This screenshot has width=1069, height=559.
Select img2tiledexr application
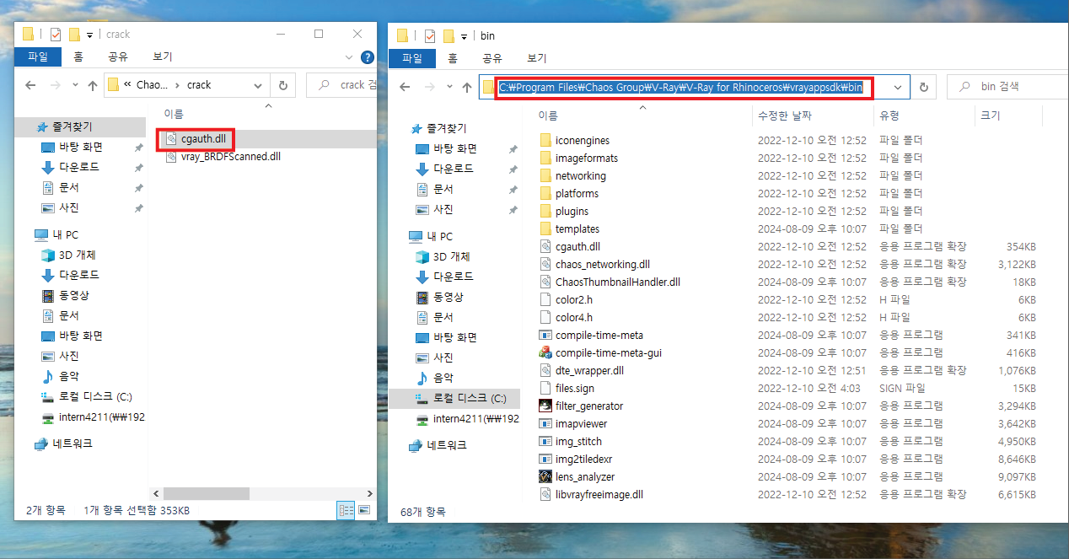585,459
